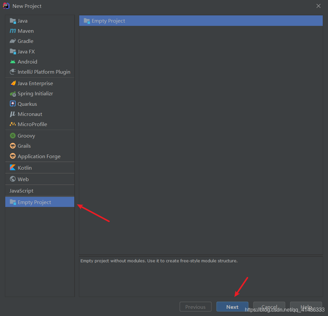Select the Micronaut mu icon

click(13, 114)
